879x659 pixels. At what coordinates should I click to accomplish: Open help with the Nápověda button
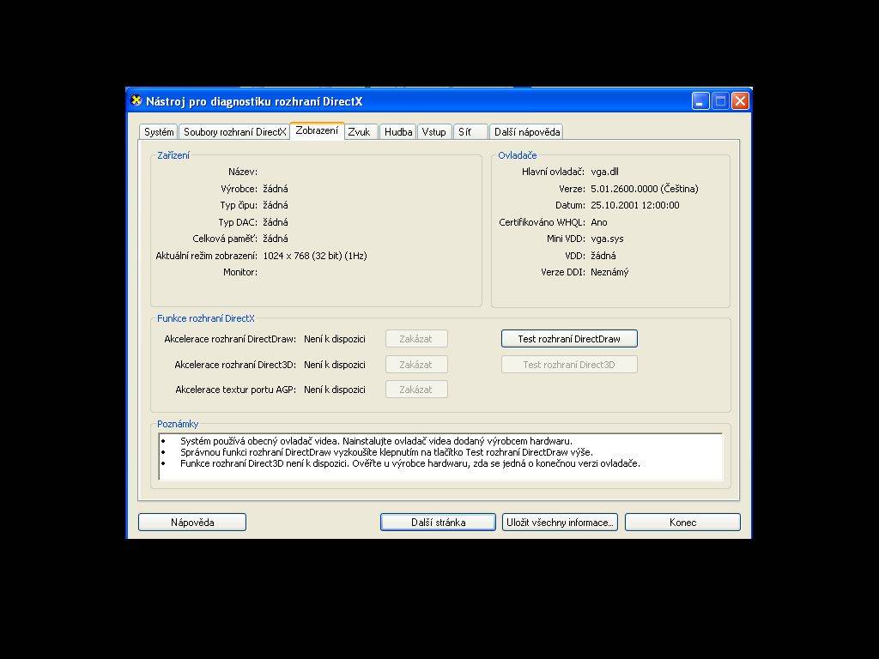192,523
